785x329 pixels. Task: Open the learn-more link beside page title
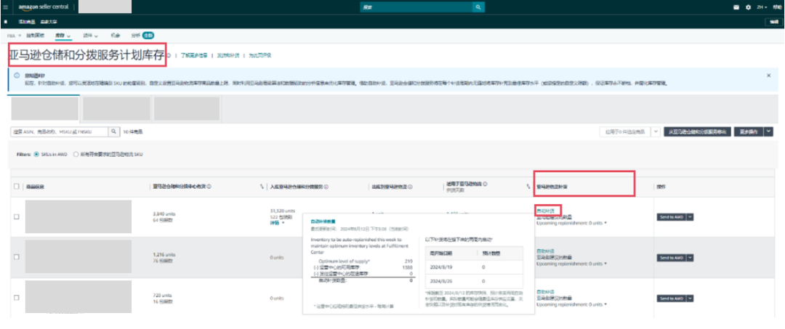pos(194,55)
